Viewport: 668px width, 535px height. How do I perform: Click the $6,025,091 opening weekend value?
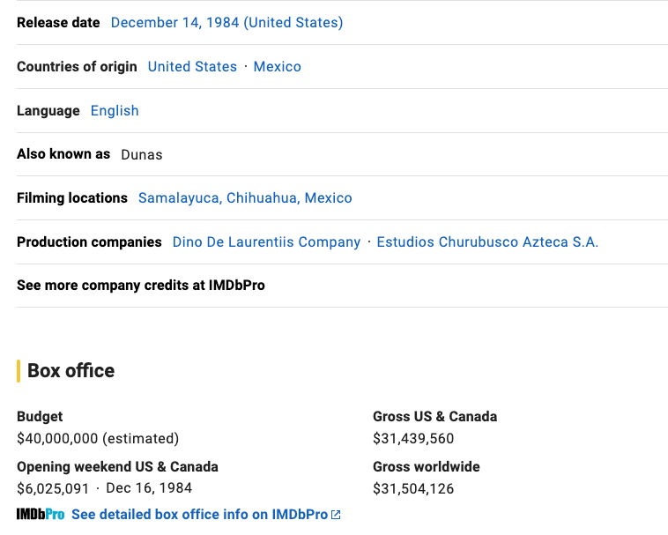tap(53, 488)
